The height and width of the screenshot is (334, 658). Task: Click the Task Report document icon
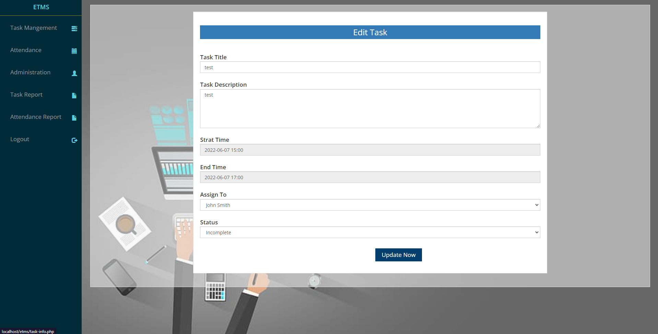pos(74,96)
